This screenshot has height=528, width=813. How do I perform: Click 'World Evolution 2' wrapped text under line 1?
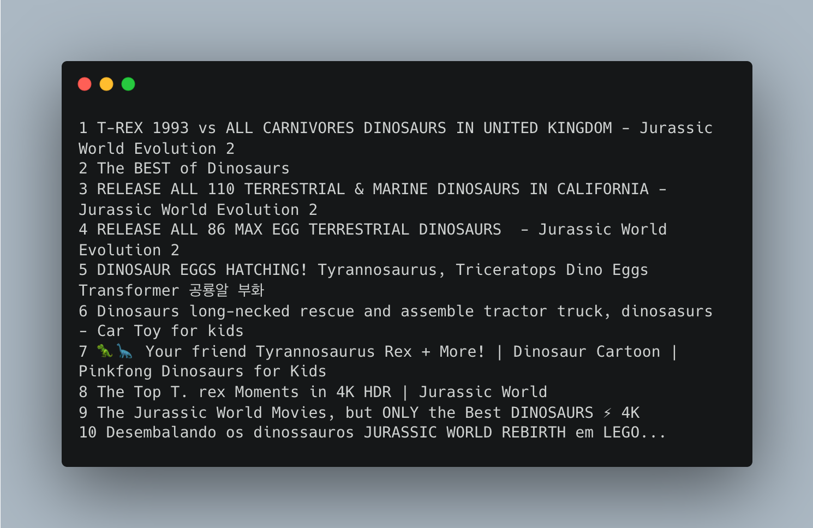coord(157,149)
